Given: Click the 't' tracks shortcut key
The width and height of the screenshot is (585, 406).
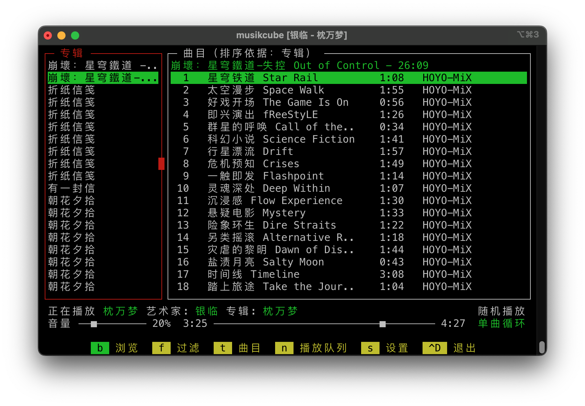Looking at the screenshot, I should 223,348.
